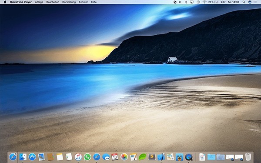Launch the green leaf Coda app
261x163 pixels.
(x=143, y=157)
